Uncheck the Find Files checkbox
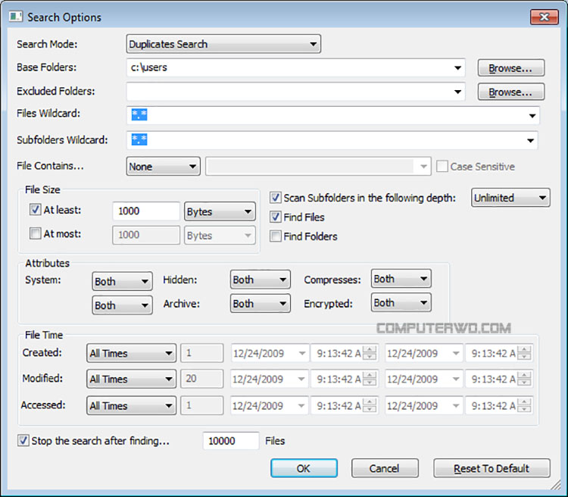The height and width of the screenshot is (497, 568). pyautogui.click(x=276, y=217)
